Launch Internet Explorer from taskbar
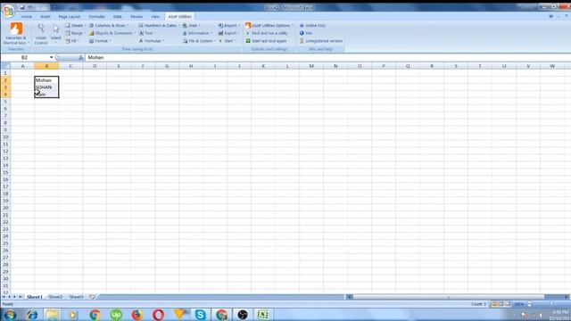 (32, 315)
